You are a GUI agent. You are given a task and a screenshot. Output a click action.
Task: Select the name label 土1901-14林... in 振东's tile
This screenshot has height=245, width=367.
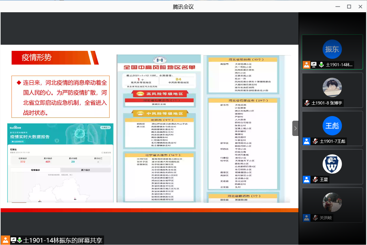(339, 65)
